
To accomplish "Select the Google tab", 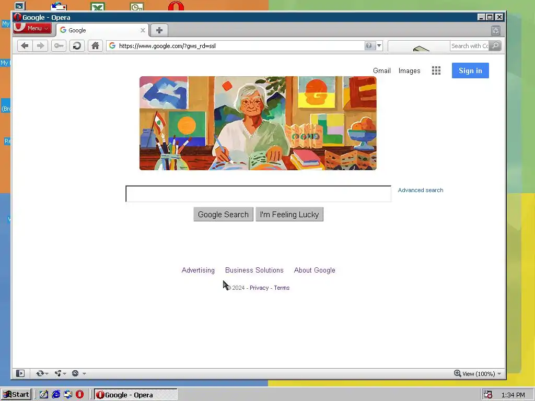I will pyautogui.click(x=102, y=30).
